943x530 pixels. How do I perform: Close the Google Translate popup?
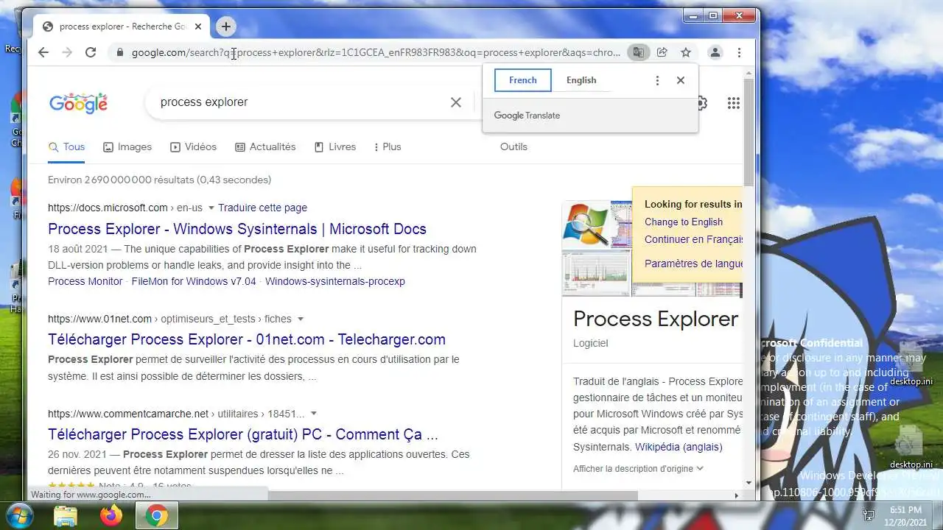click(x=681, y=80)
